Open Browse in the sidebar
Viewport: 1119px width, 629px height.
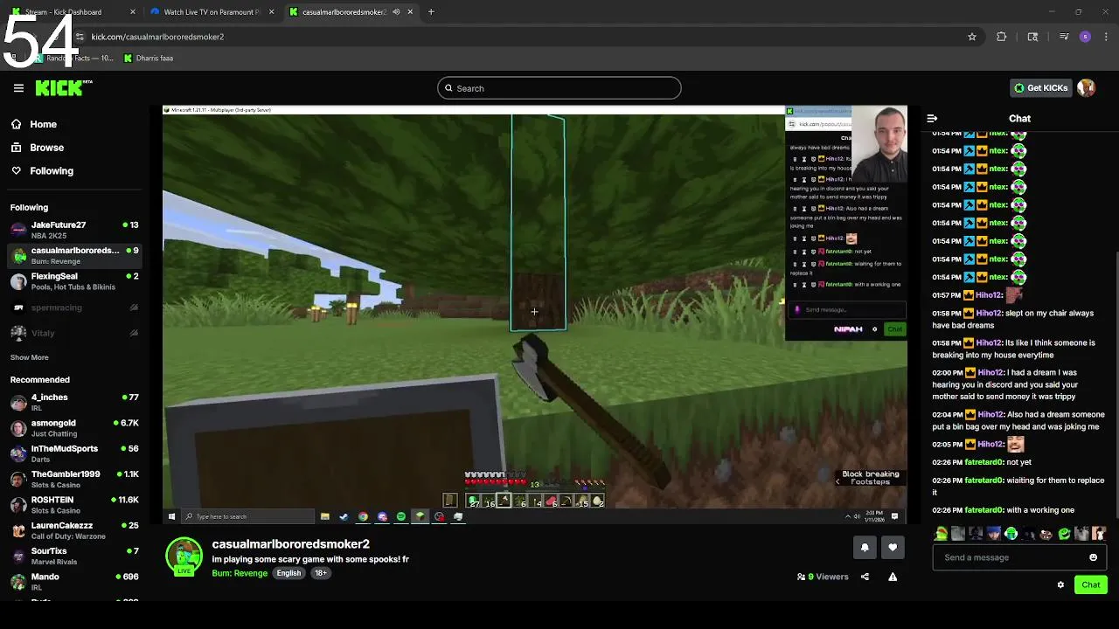(46, 148)
